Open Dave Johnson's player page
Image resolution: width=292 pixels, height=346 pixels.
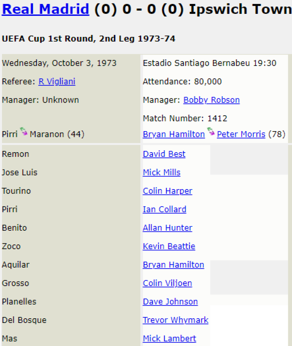[170, 302]
